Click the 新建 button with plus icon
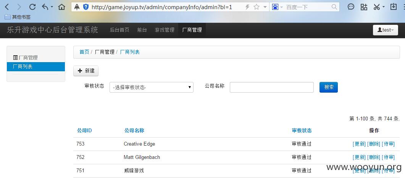Image resolution: width=405 pixels, height=178 pixels. click(x=86, y=71)
